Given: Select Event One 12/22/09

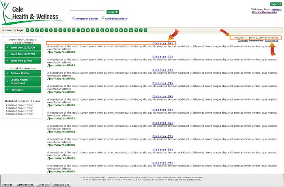Looking at the screenshot, I should (x=22, y=48).
